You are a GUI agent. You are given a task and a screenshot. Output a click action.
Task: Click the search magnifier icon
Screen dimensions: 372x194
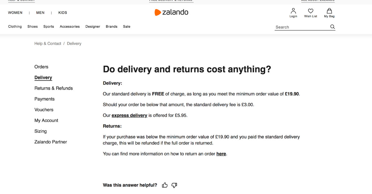coord(333,27)
